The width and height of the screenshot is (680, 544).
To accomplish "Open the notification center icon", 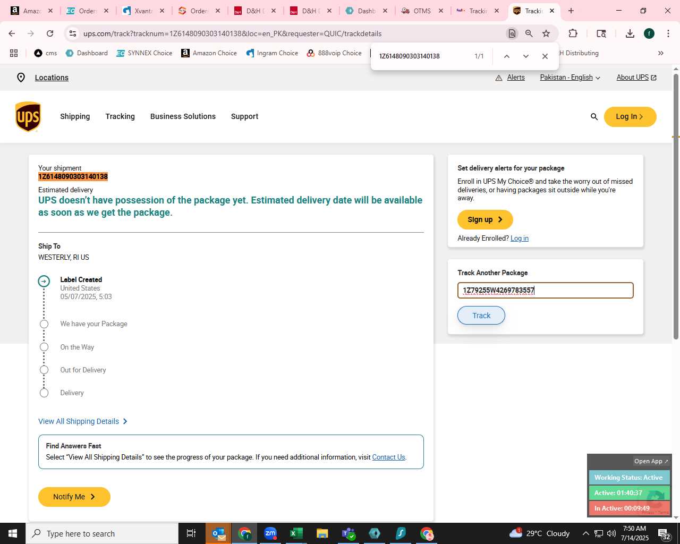I will pos(665,534).
